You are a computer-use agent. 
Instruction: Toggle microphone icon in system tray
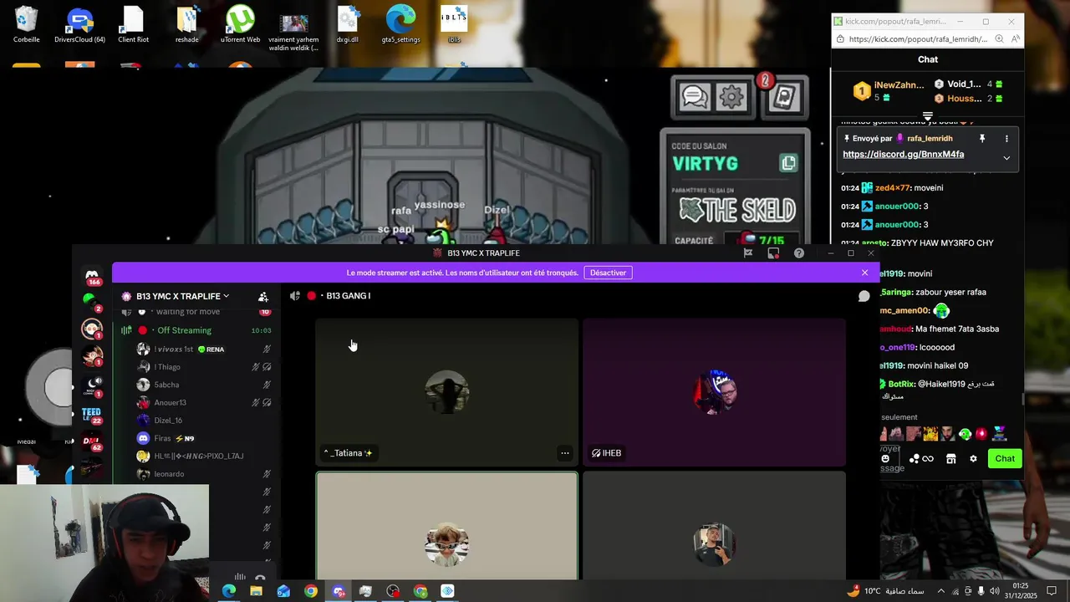(x=981, y=591)
